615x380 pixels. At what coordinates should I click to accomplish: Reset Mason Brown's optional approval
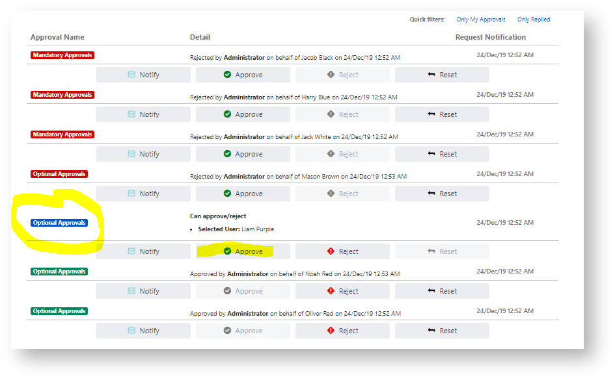click(x=442, y=194)
